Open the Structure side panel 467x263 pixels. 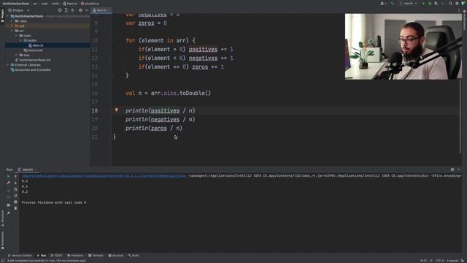3,218
